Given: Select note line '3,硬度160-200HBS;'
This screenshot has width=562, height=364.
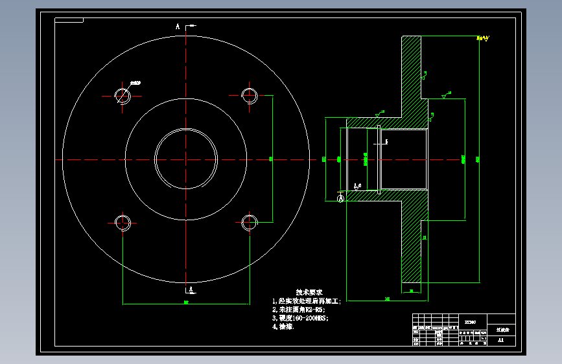Looking at the screenshot, I should 300,318.
